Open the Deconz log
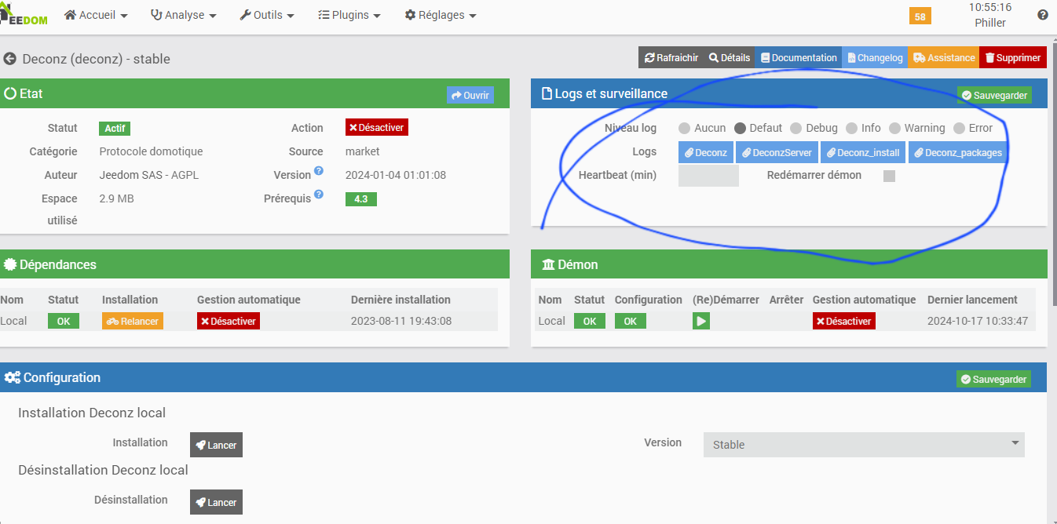 pyautogui.click(x=705, y=152)
